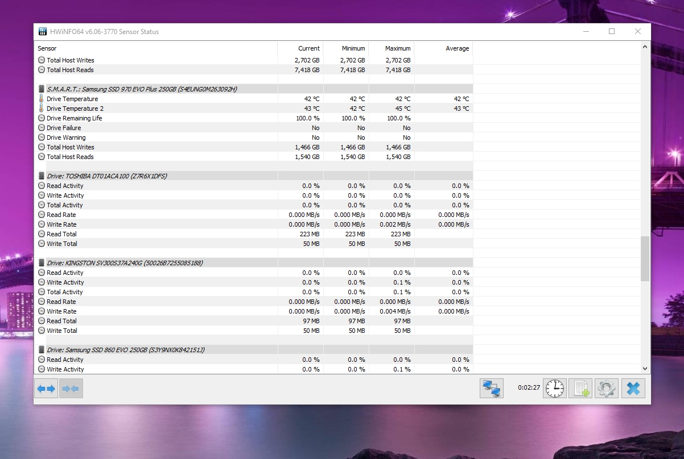Click the scrollbar up arrow
The height and width of the screenshot is (459, 684).
coord(645,47)
